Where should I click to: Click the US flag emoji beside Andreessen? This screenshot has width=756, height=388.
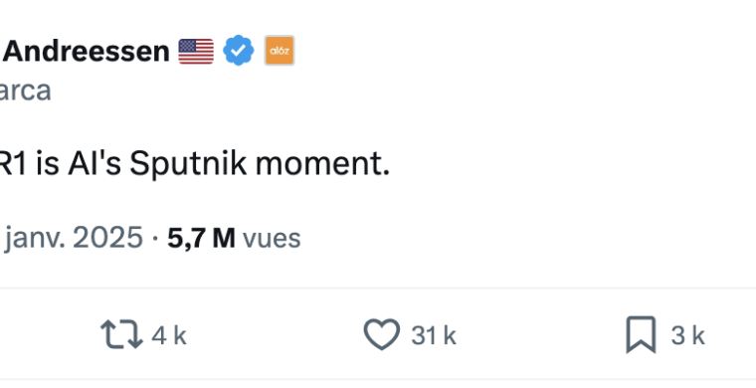pos(196,51)
